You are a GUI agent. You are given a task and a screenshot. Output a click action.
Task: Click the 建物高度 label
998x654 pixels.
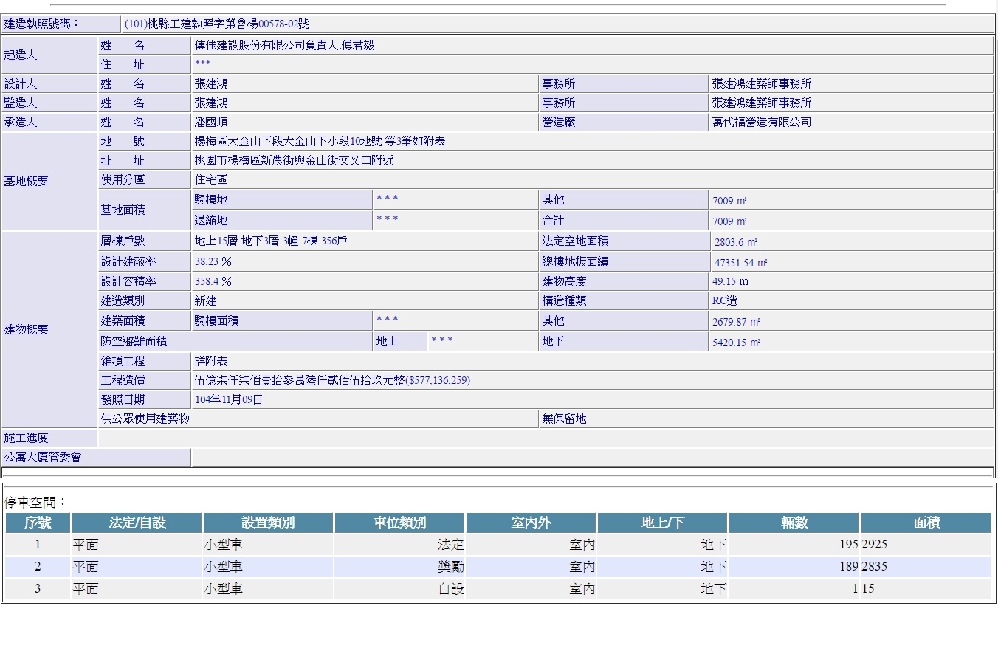tap(565, 281)
